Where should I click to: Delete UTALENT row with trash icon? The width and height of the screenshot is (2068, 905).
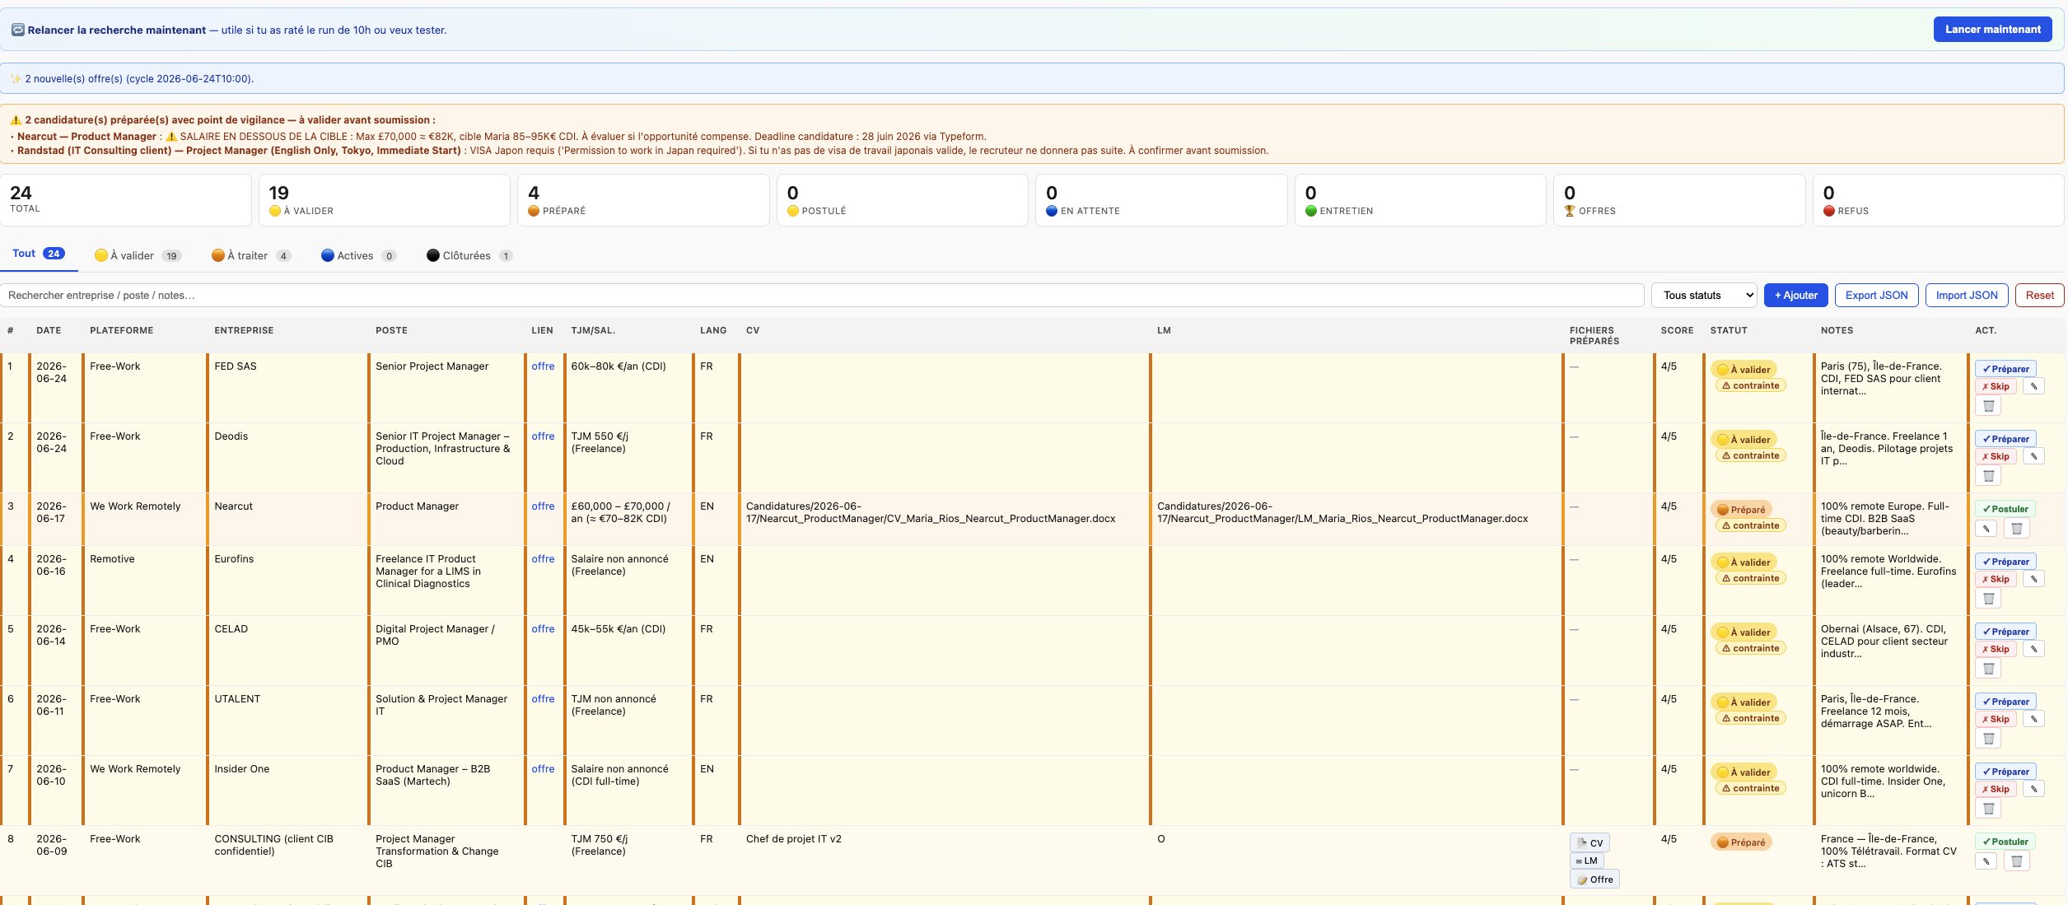(x=1988, y=739)
